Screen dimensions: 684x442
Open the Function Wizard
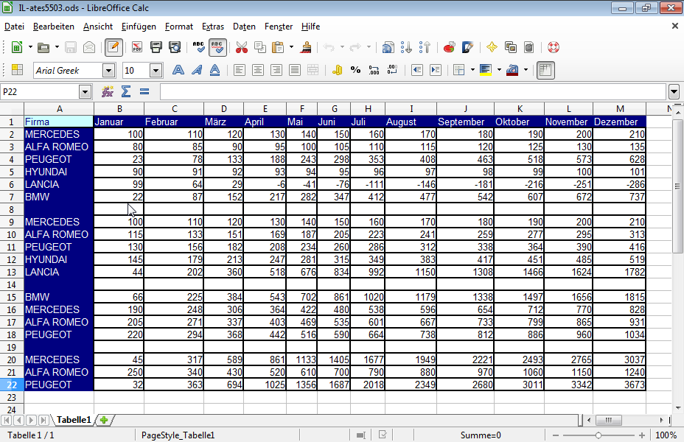pos(108,91)
